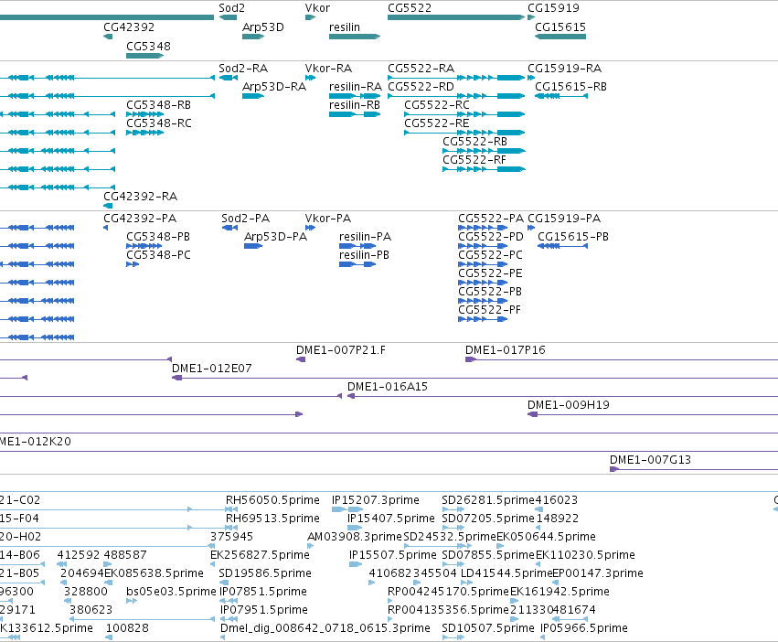Click transcript label CG15919-RA
This screenshot has height=642, width=778.
(x=565, y=69)
